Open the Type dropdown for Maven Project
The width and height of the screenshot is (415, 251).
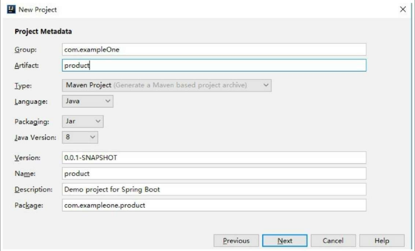point(167,85)
